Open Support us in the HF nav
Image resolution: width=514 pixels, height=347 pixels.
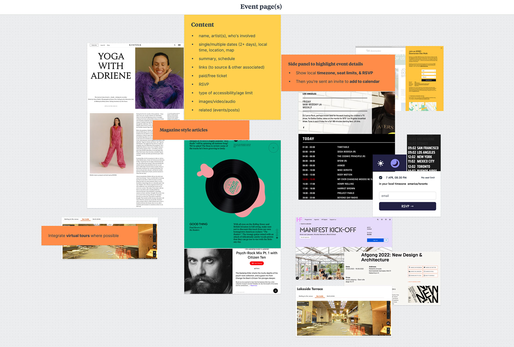333,220
